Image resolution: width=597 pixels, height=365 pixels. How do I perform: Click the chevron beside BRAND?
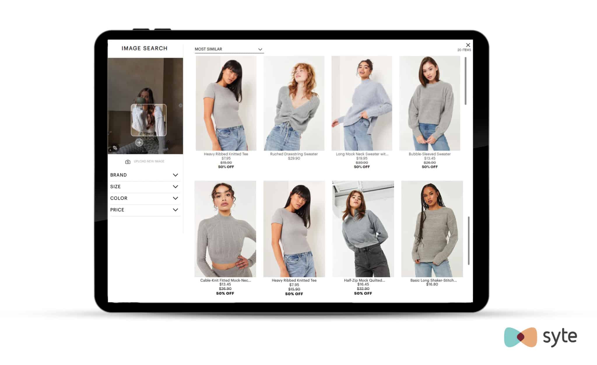175,175
